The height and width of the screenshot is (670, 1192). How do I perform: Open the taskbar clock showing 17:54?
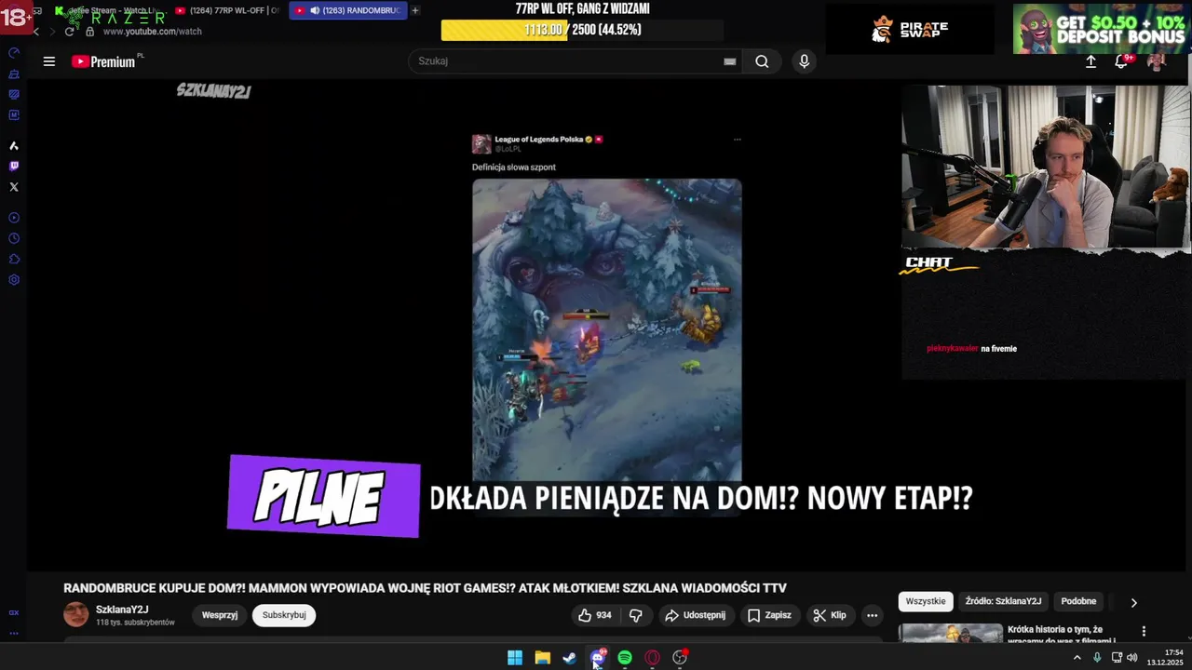pyautogui.click(x=1165, y=657)
